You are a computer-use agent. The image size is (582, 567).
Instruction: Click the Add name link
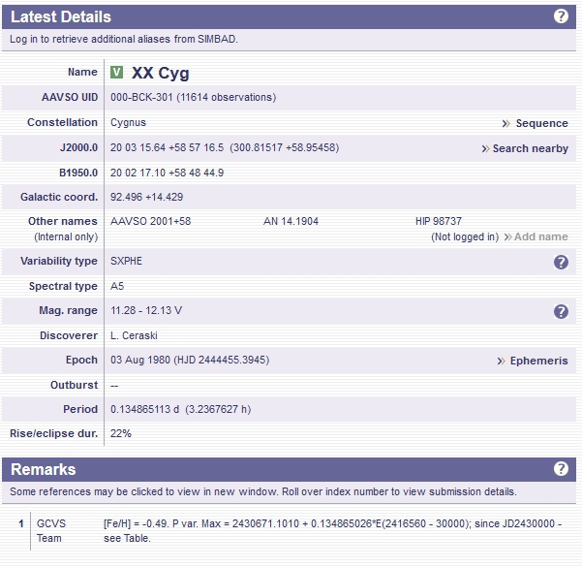[x=536, y=236]
